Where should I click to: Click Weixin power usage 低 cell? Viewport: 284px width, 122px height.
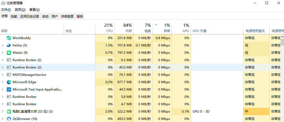pyautogui.click(x=256, y=53)
